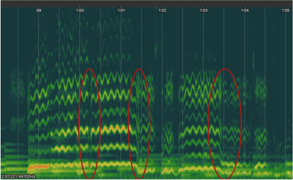
Task: Click the faint top harmonics near 1:01
Action: [118, 23]
